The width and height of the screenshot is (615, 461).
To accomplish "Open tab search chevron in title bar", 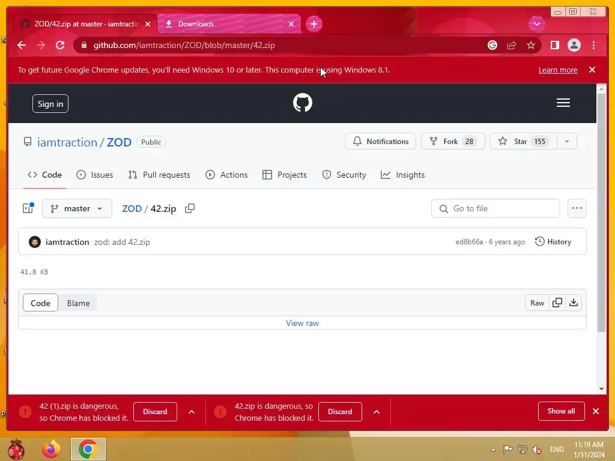I will (x=536, y=24).
